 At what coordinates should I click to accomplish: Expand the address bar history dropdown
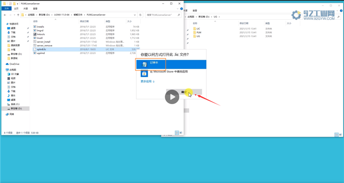point(135,15)
